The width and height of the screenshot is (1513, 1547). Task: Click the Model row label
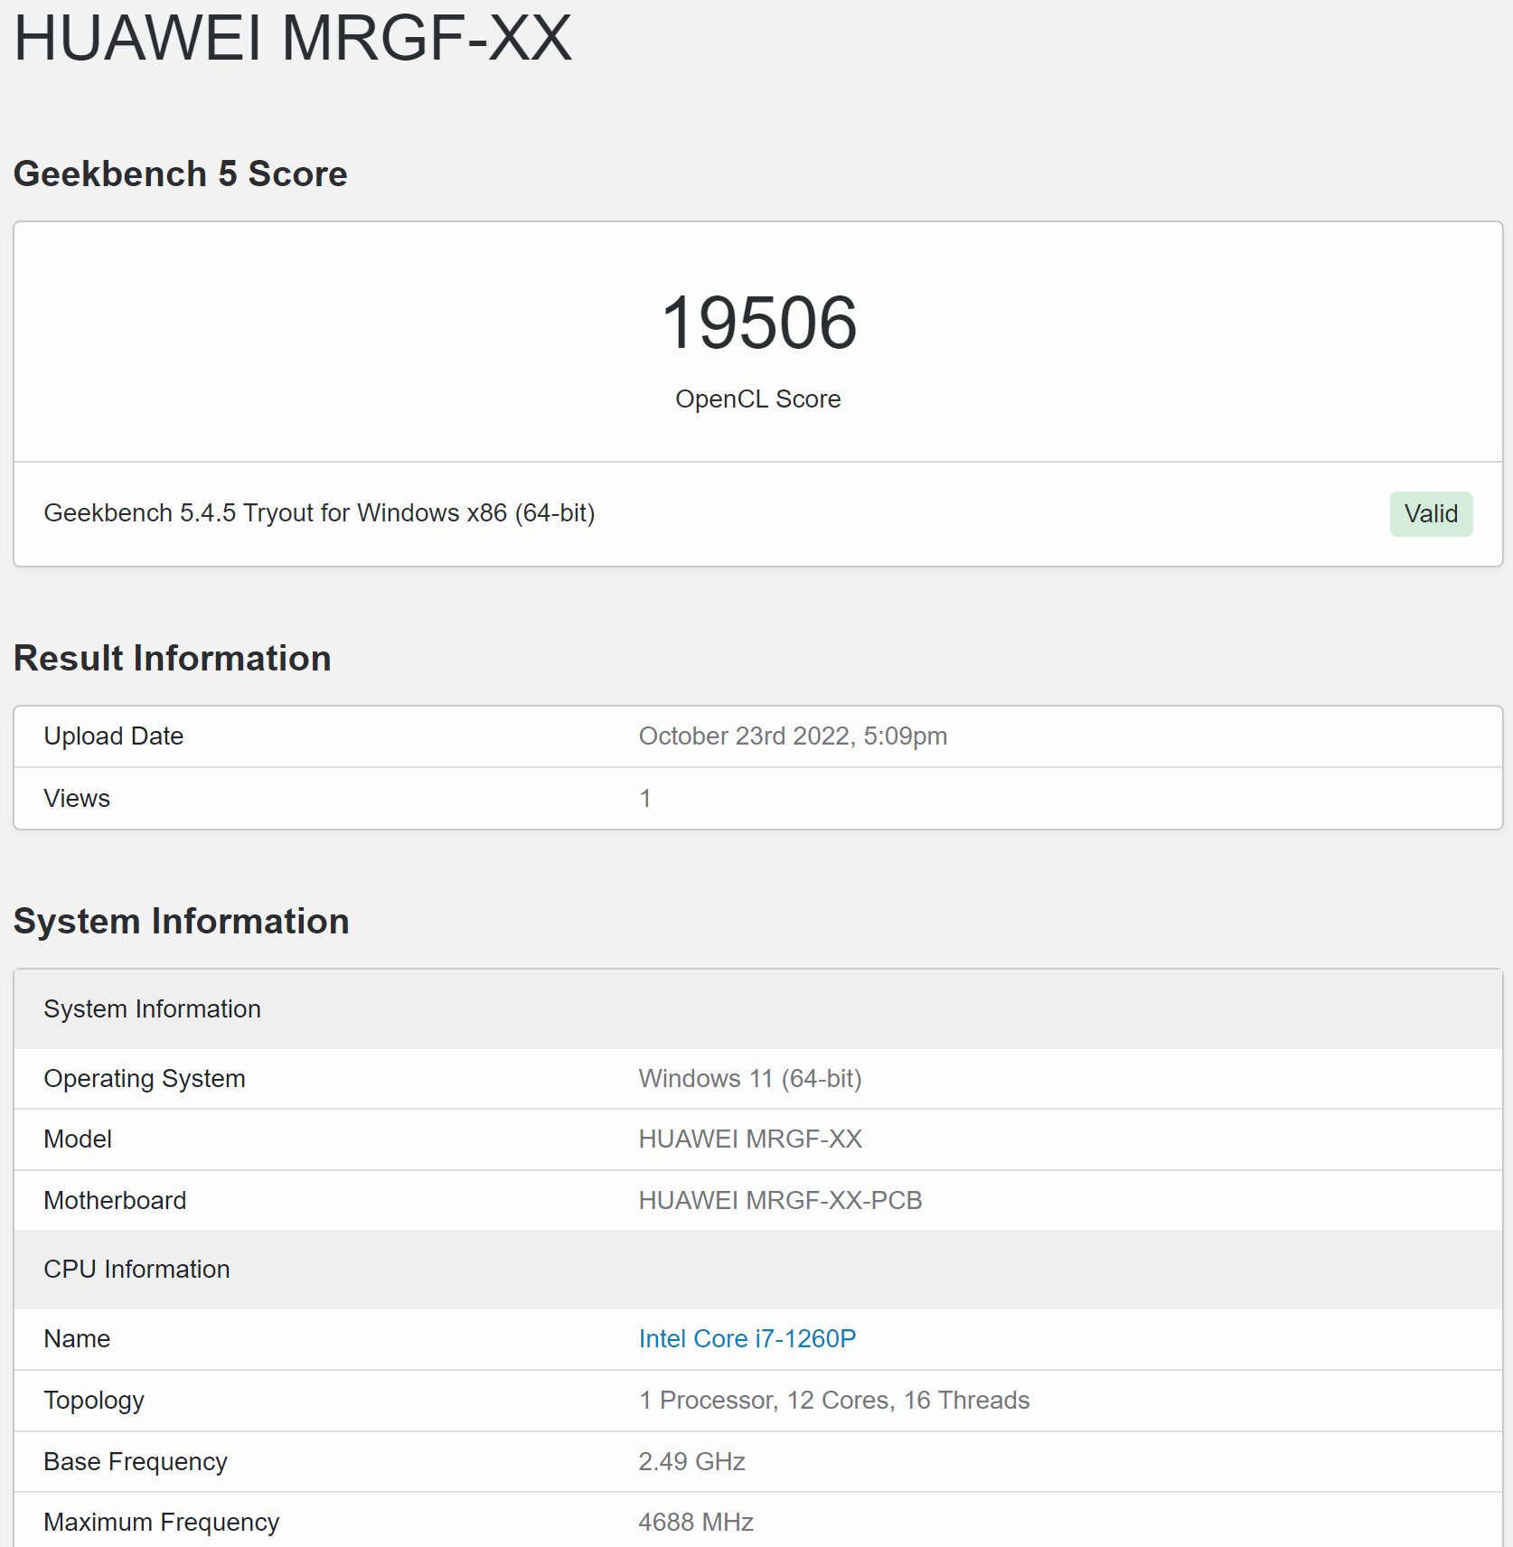click(x=78, y=1139)
